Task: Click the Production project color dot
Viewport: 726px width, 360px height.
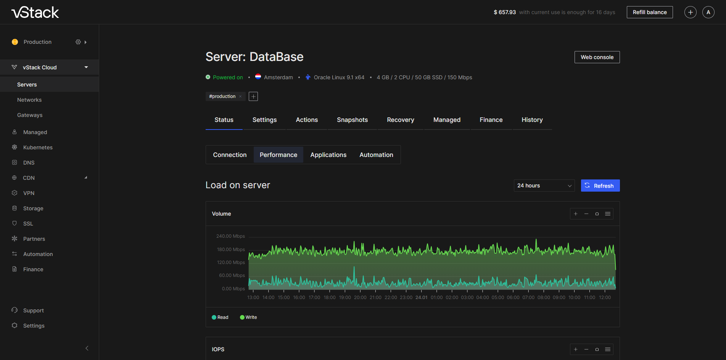Action: point(15,42)
